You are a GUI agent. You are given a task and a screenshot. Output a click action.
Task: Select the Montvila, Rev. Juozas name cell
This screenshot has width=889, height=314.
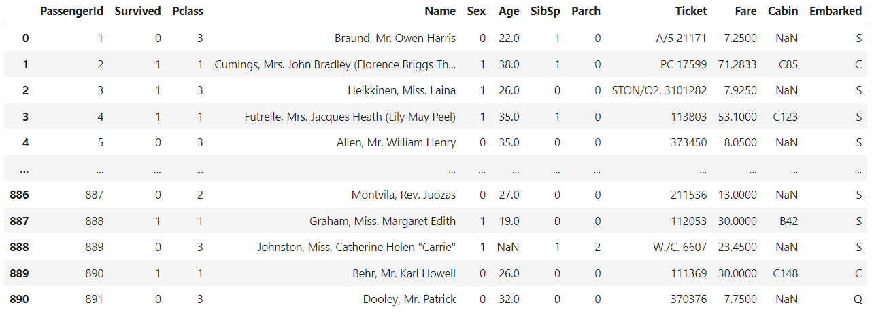coord(403,195)
